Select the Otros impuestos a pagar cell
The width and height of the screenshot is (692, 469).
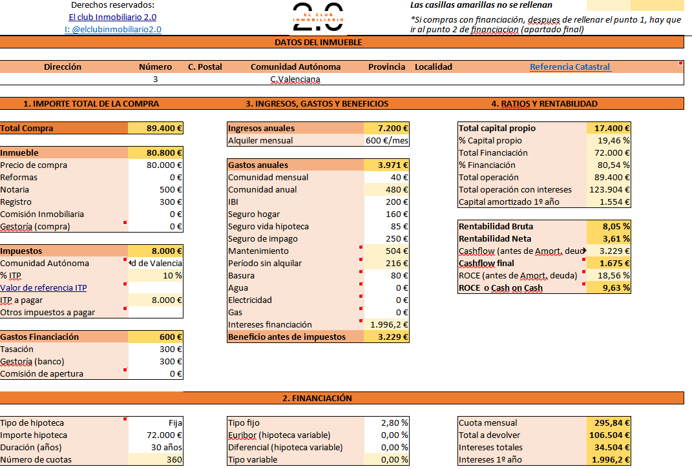coord(155,313)
